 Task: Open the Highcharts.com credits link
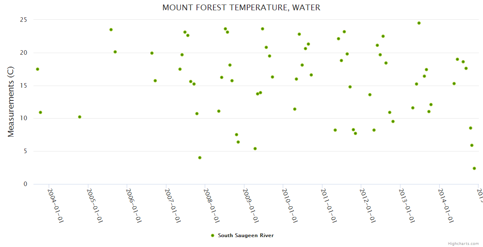[464, 243]
